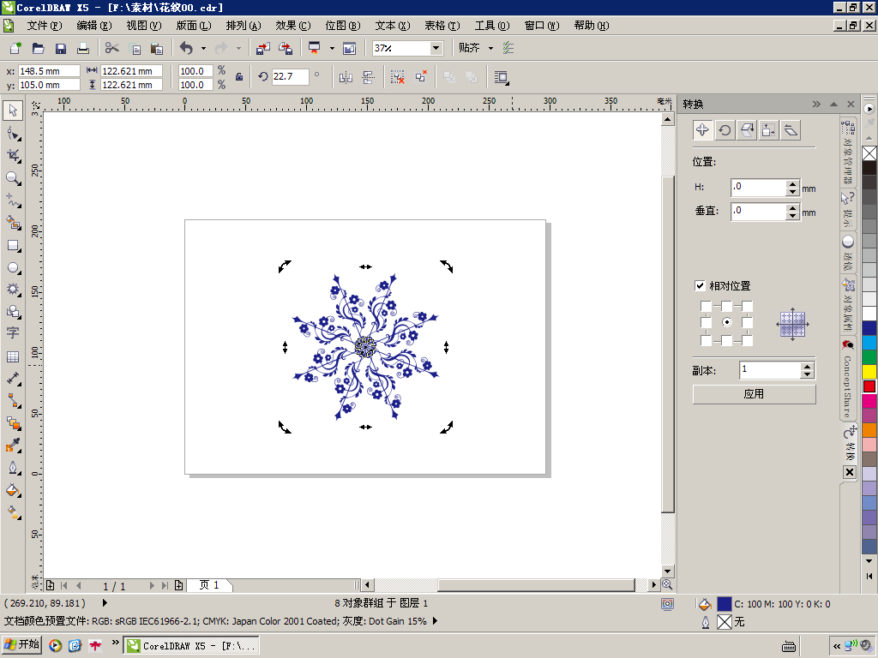The width and height of the screenshot is (878, 658).
Task: Toggle the lock ratio padlock
Action: (239, 77)
